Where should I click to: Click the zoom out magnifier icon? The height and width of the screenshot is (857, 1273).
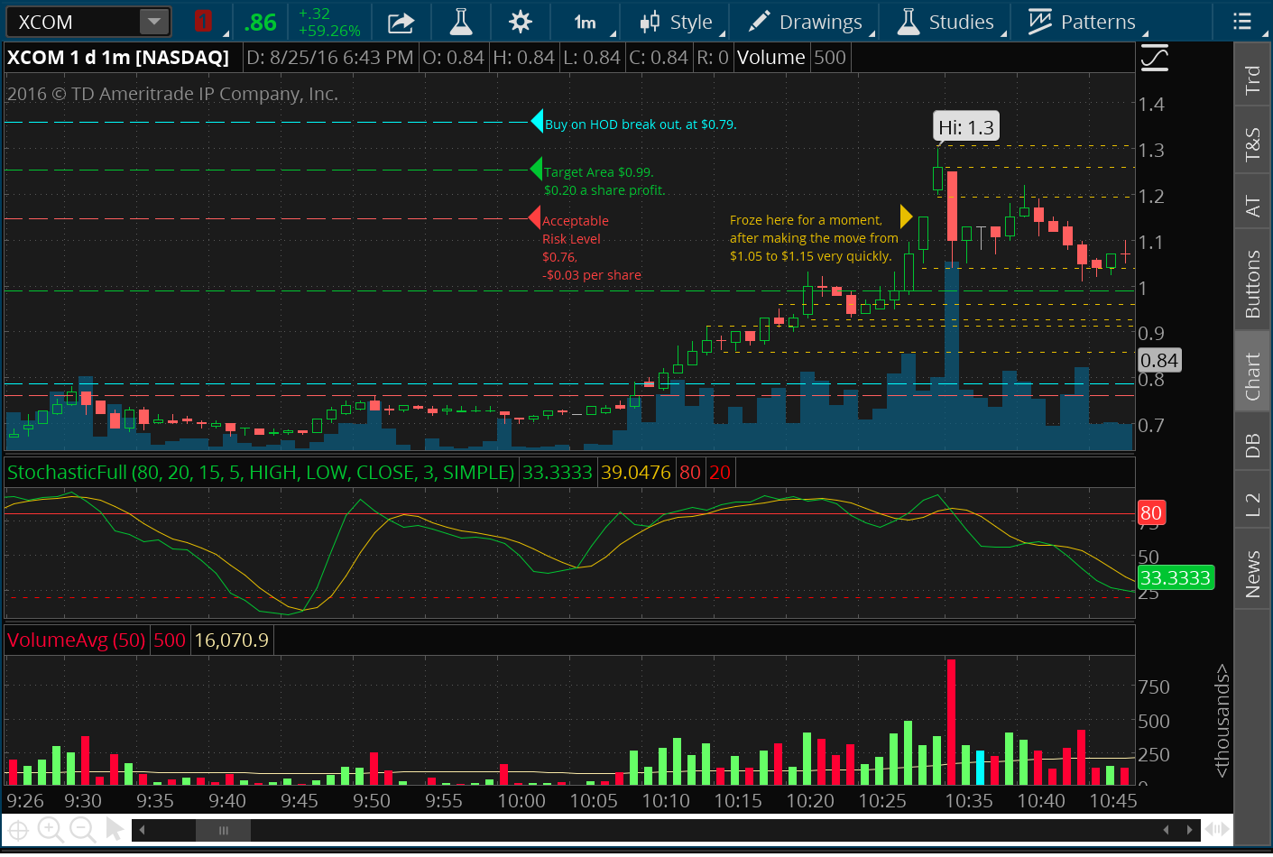coord(83,829)
